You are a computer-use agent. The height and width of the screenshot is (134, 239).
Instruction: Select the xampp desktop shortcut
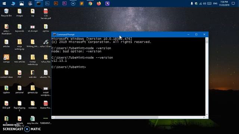pyautogui.click(x=6, y=59)
